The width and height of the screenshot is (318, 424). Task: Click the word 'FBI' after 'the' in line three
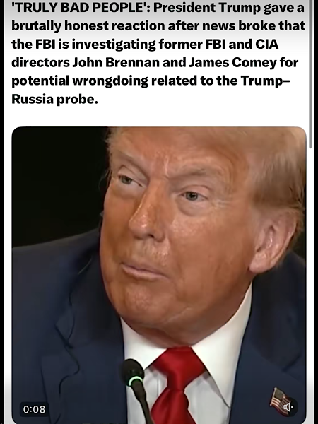pos(45,44)
